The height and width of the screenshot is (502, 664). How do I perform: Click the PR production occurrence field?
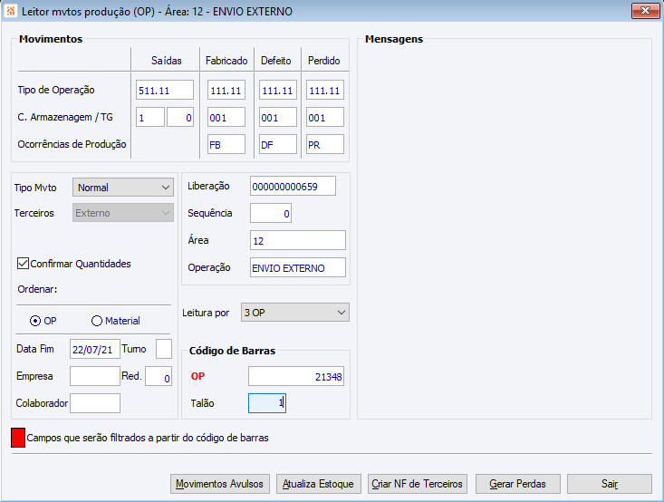(325, 144)
